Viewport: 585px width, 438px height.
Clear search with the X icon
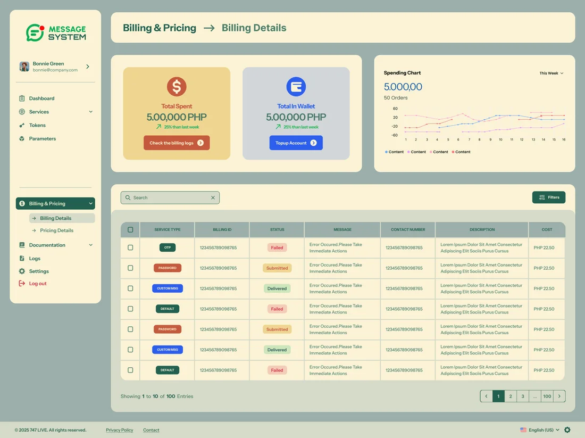tap(213, 197)
